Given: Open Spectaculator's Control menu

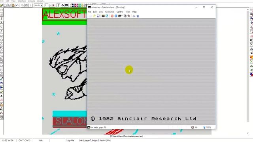Looking at the screenshot, I should click(x=120, y=12).
